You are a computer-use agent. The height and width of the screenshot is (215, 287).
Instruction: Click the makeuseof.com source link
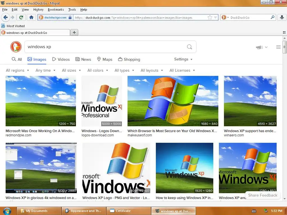(x=140, y=135)
